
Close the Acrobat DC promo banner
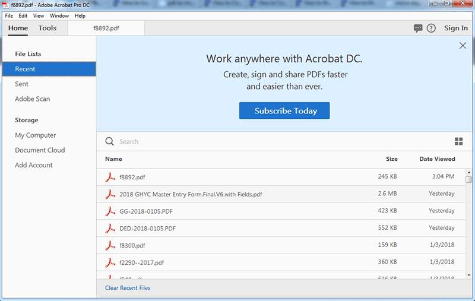(463, 46)
